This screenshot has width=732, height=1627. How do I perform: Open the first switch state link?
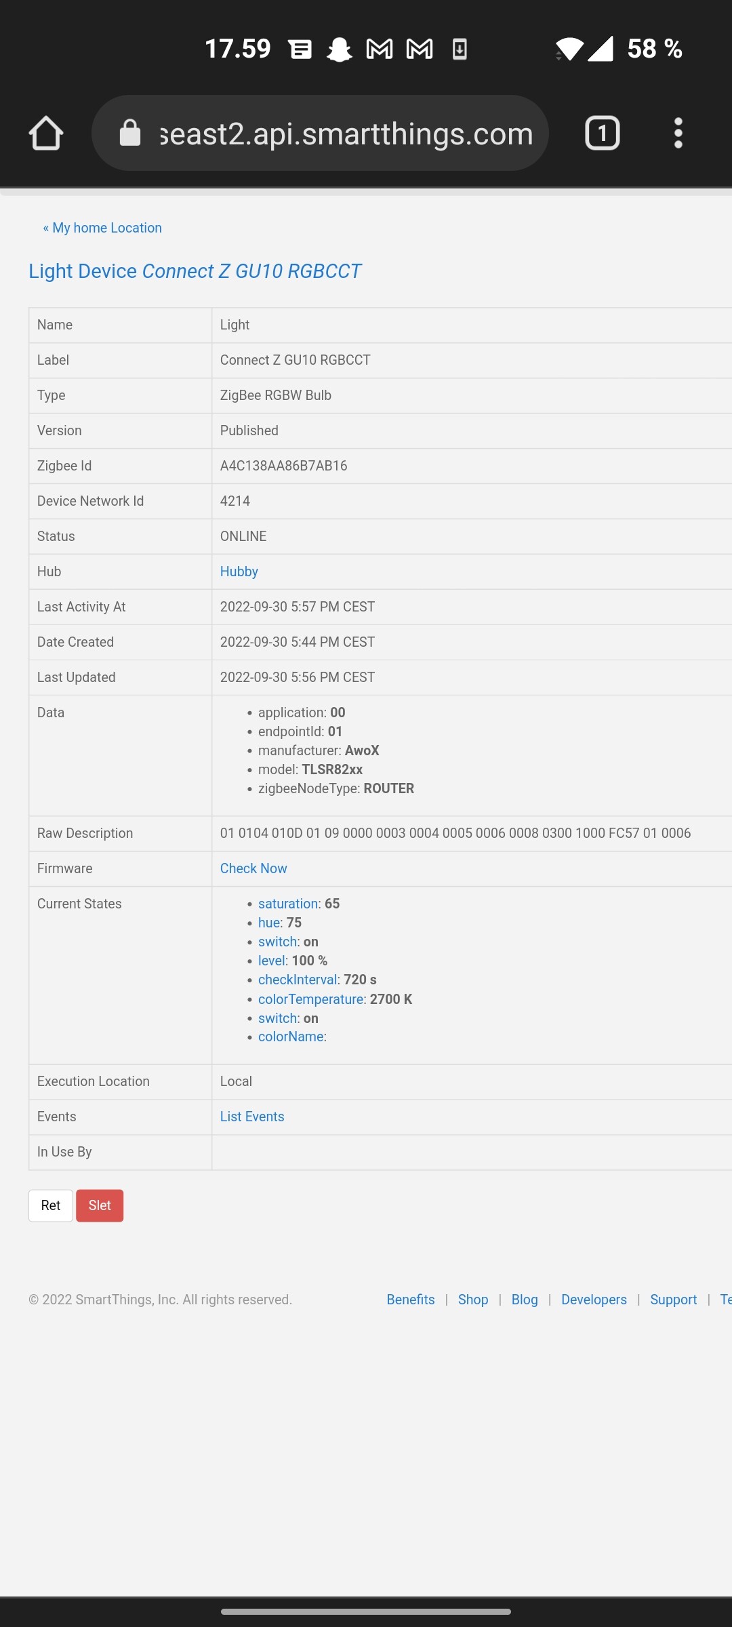tap(278, 942)
